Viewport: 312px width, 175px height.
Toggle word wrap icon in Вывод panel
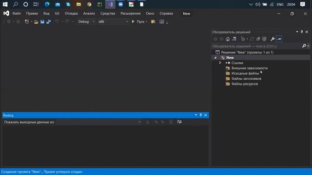[x=179, y=122]
